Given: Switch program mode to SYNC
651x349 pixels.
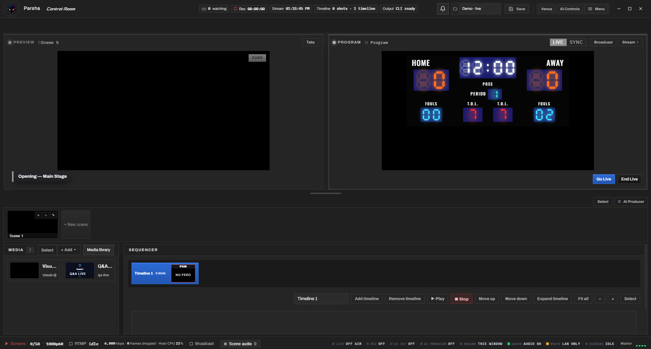Looking at the screenshot, I should tap(576, 42).
